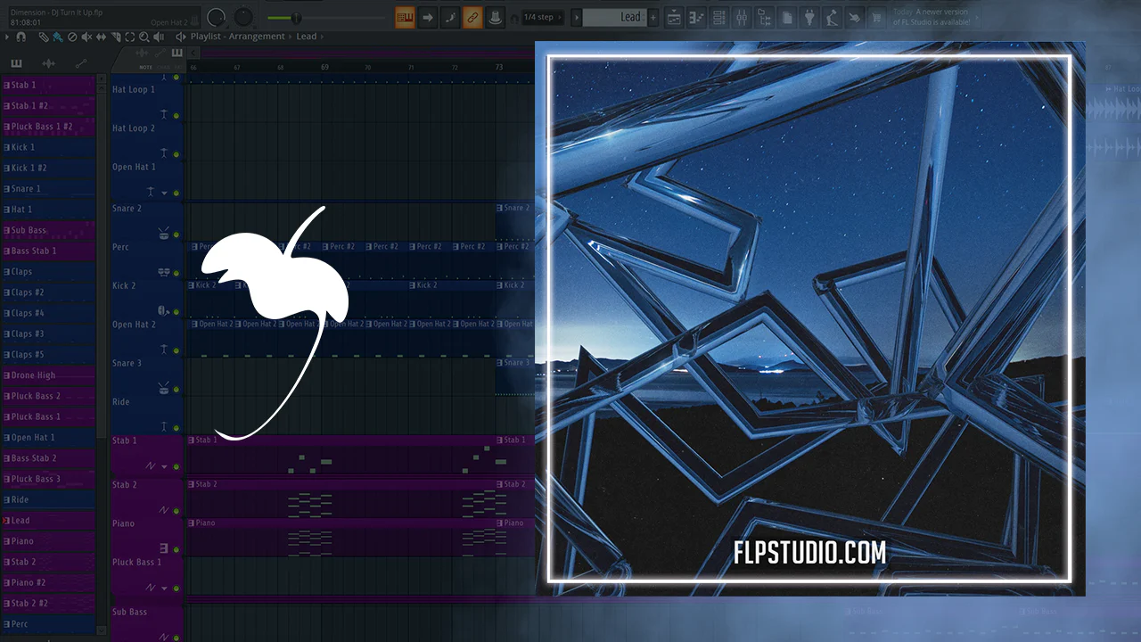The image size is (1141, 642).
Task: Mute the Perc track
Action: click(x=176, y=272)
